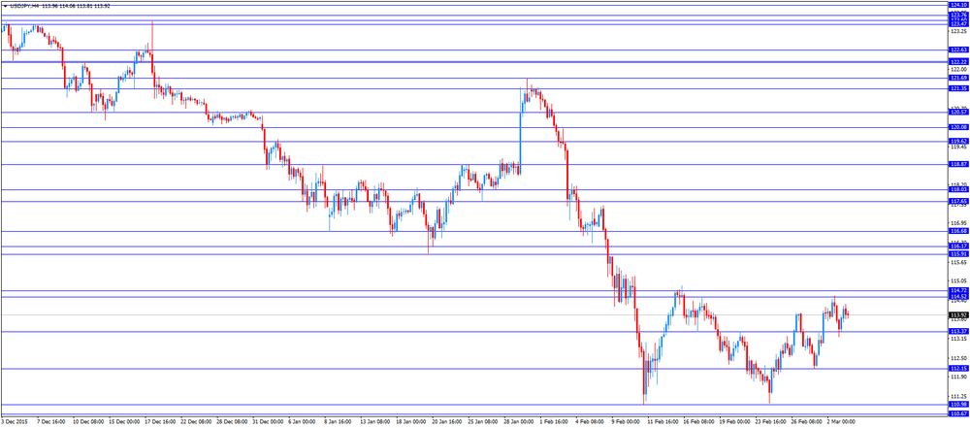Select the USDJPY,H4 chart title text

[24, 6]
